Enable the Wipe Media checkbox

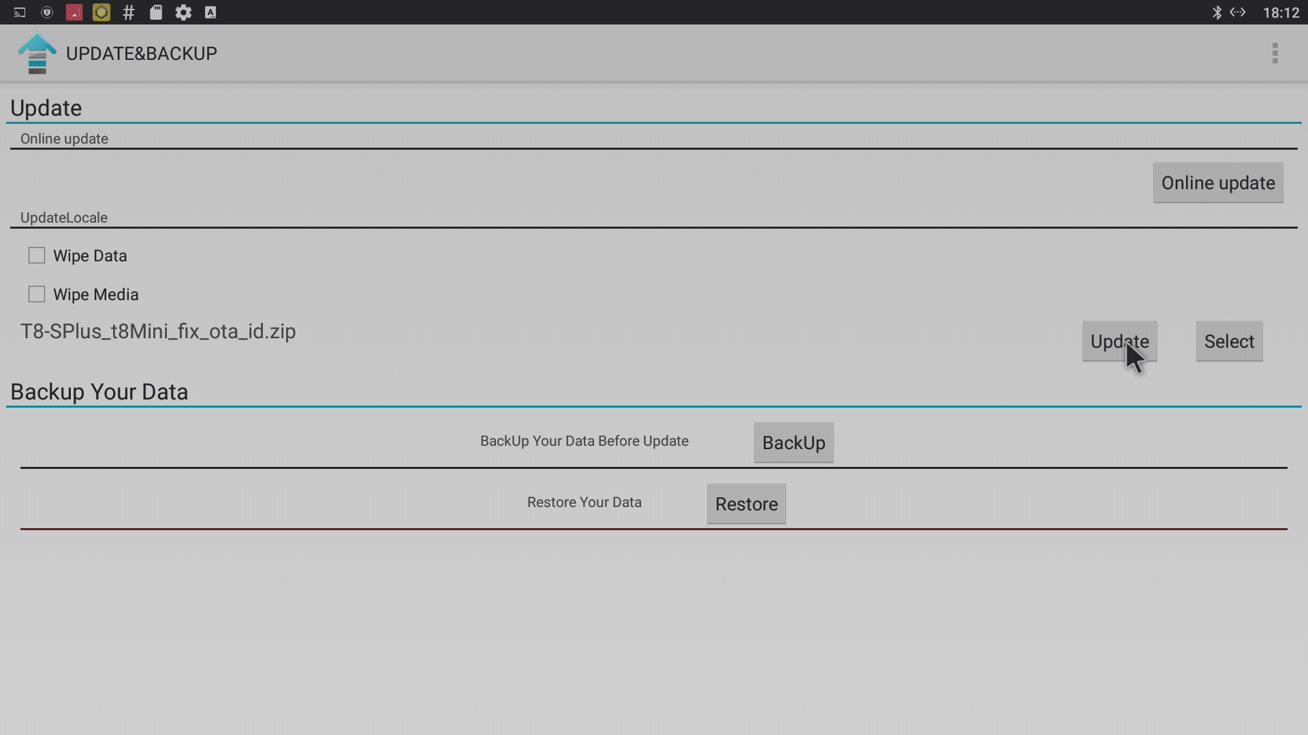click(x=37, y=294)
